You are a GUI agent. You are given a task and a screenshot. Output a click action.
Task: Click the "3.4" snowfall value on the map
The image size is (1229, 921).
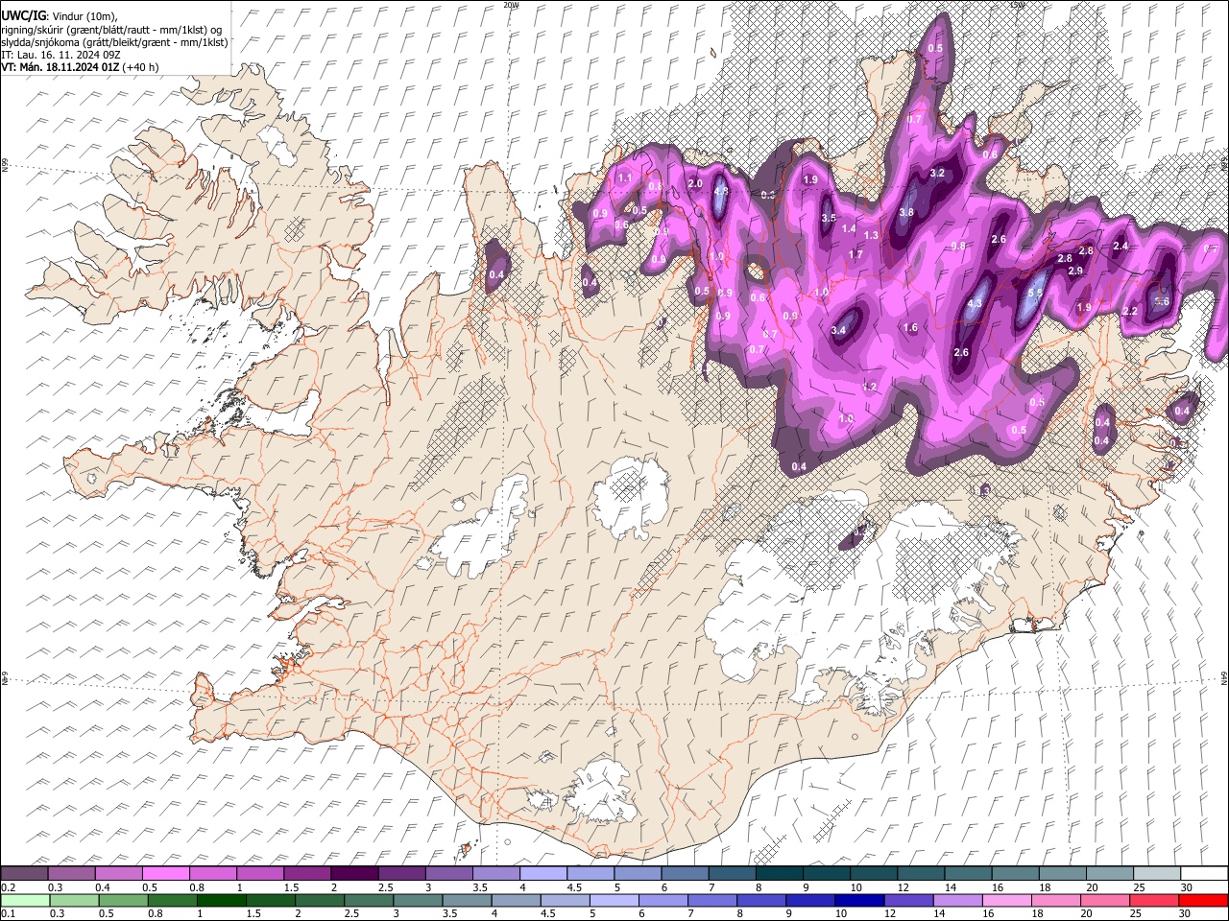(838, 330)
